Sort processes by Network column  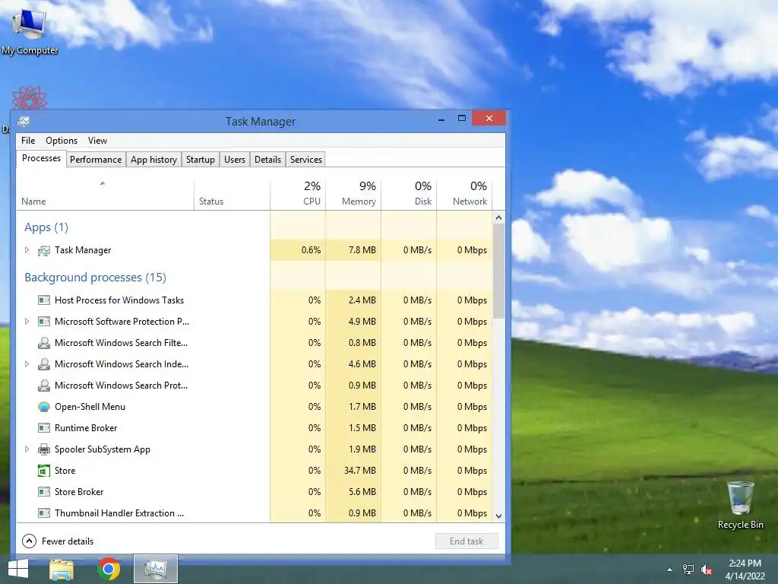(464, 194)
